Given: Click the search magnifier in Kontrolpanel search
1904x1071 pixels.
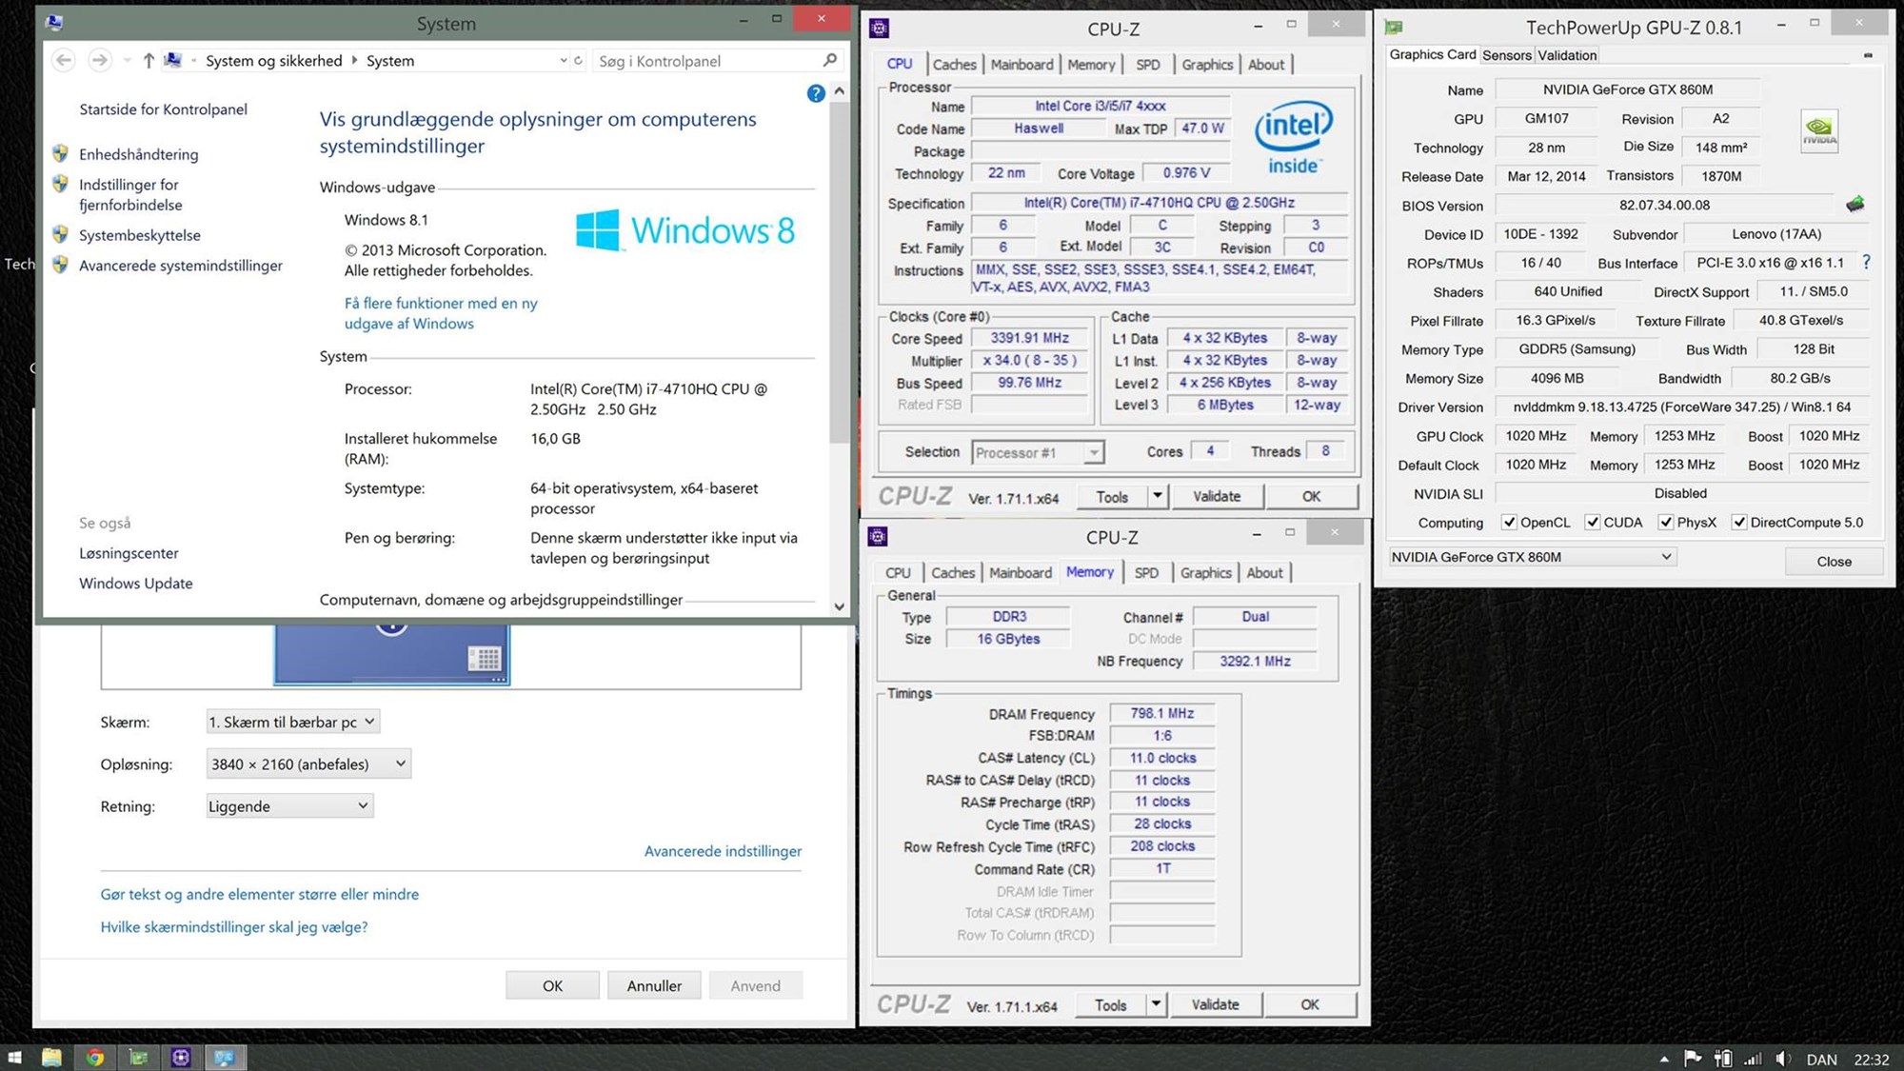Looking at the screenshot, I should click(x=830, y=60).
